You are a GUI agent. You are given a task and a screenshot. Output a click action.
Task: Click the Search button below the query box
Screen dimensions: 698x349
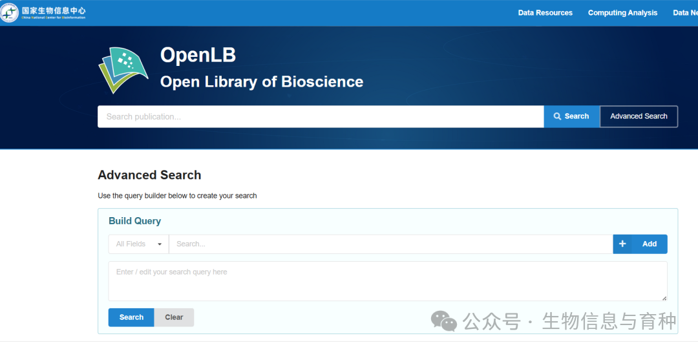(x=131, y=317)
